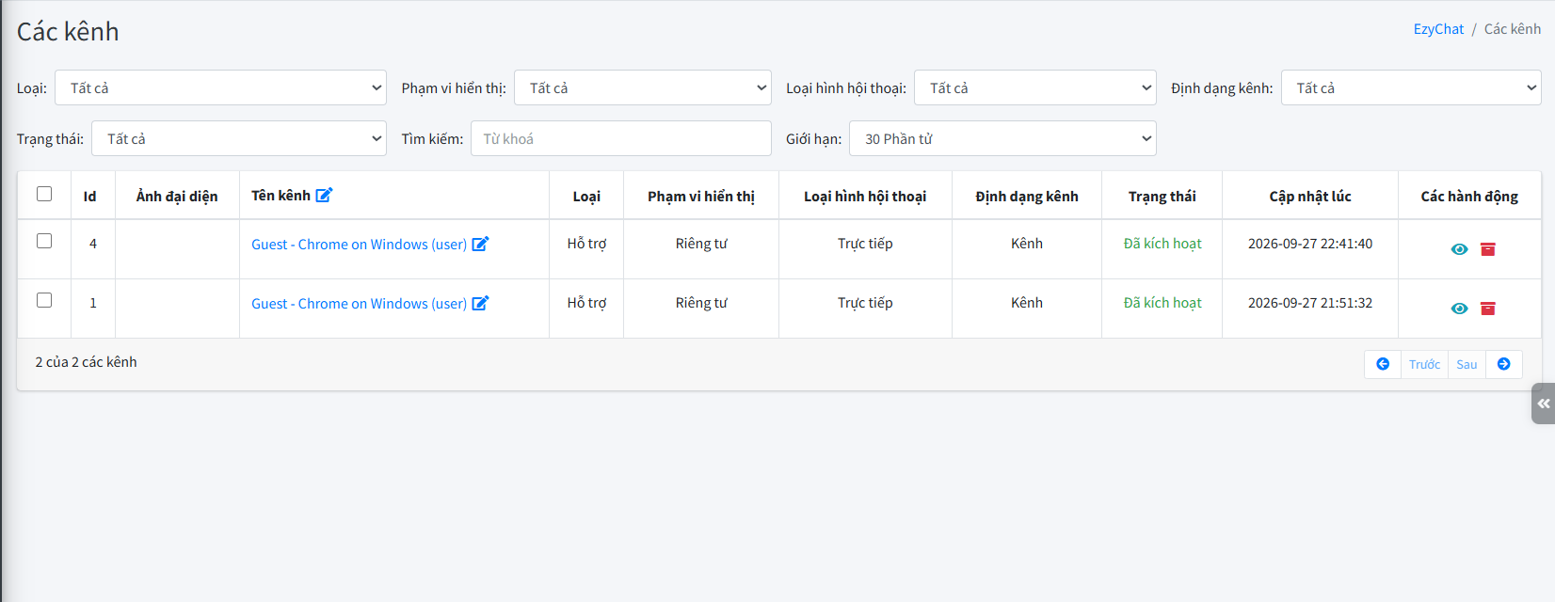This screenshot has height=602, width=1555.
Task: Click Đã kích hoạt status in row Id 1
Action: (x=1162, y=303)
